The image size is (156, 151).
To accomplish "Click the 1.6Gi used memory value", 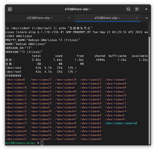I will [x=58, y=60].
